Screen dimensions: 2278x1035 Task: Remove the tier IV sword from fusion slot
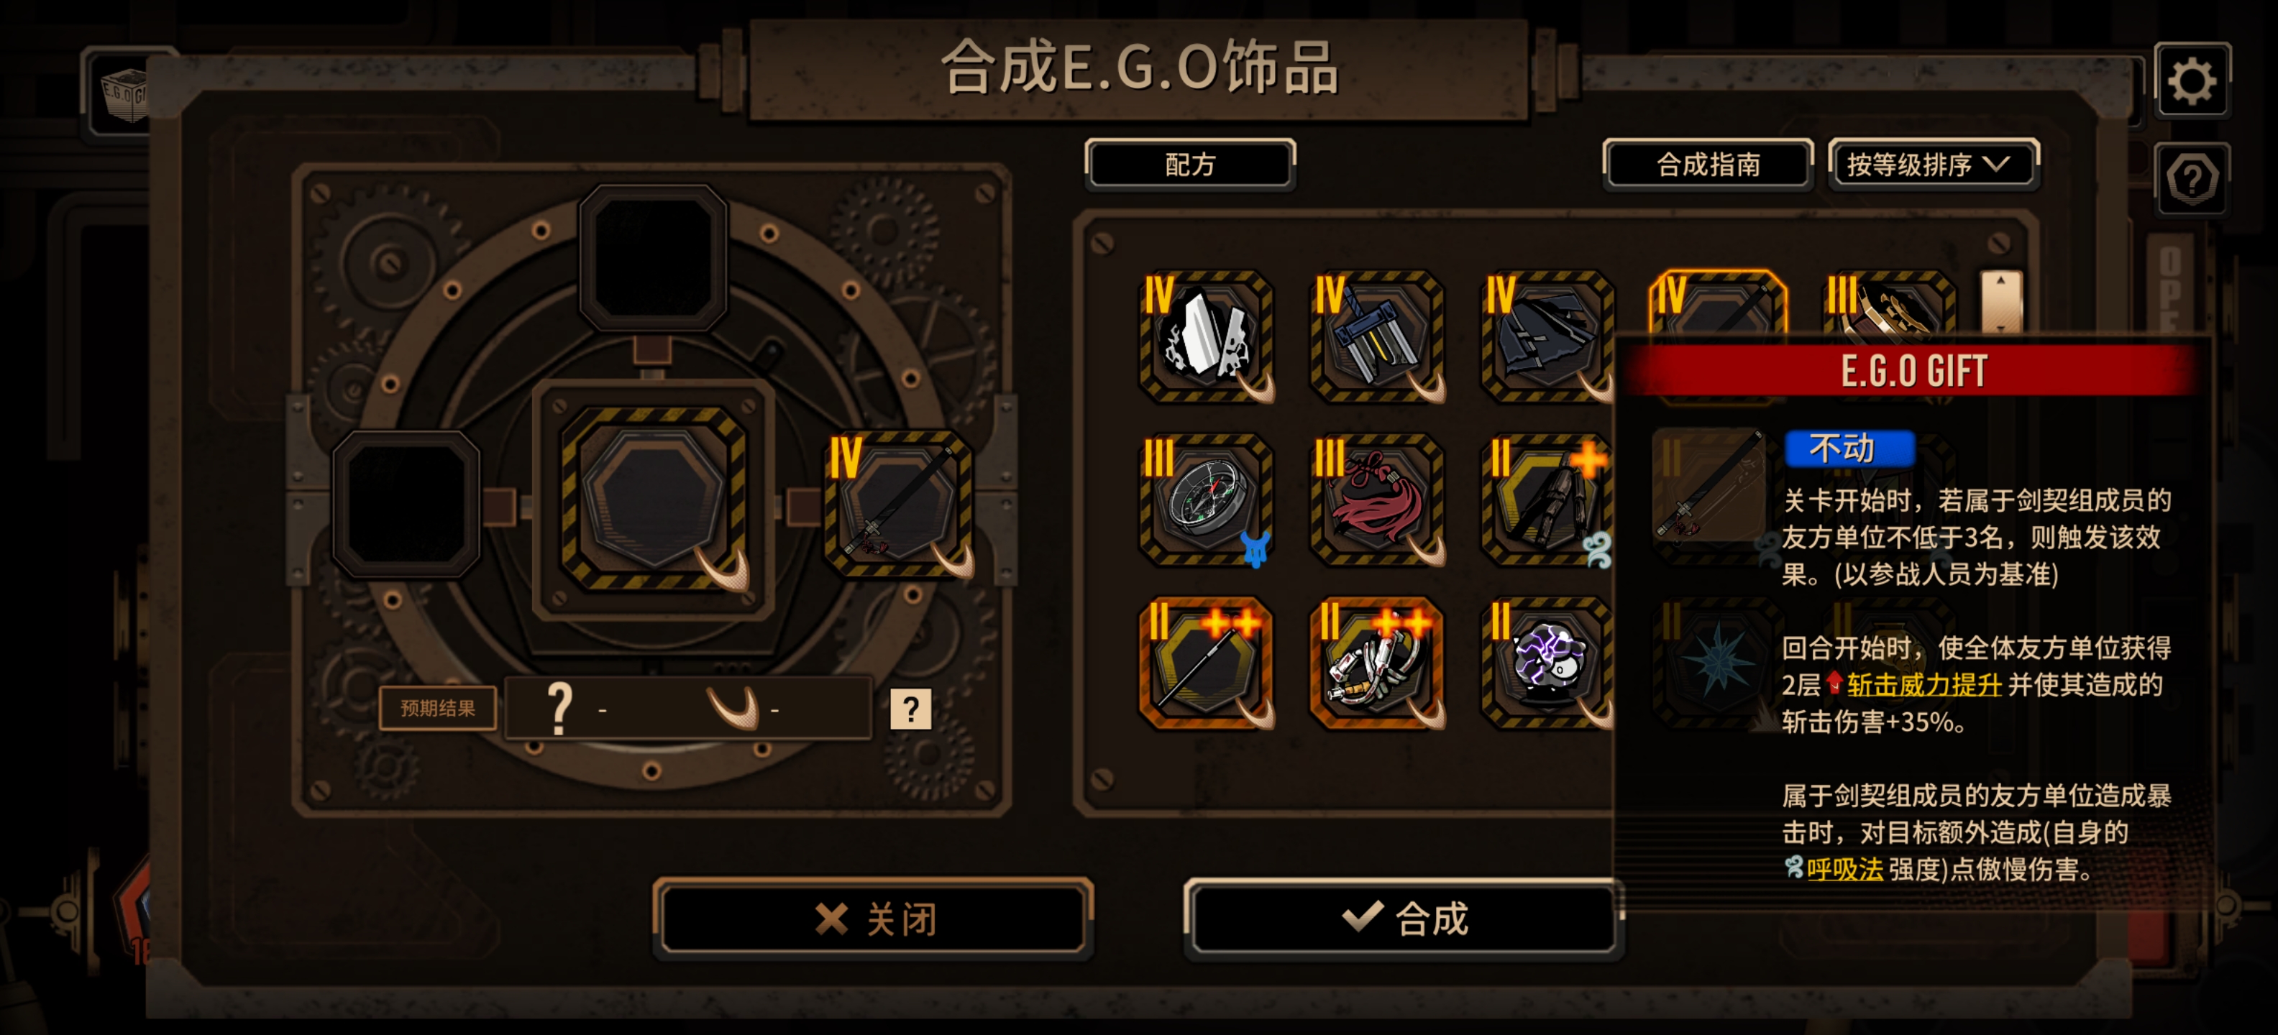click(x=900, y=505)
